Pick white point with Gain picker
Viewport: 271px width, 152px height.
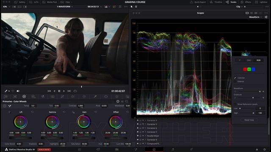pos(73,112)
